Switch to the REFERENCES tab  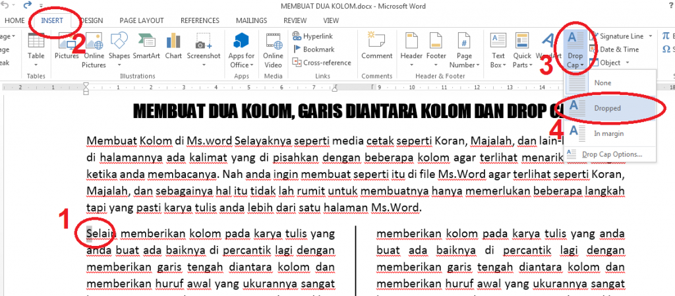(x=200, y=20)
